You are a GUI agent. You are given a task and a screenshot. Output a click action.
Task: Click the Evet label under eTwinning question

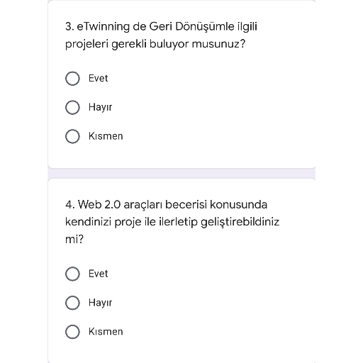(98, 78)
